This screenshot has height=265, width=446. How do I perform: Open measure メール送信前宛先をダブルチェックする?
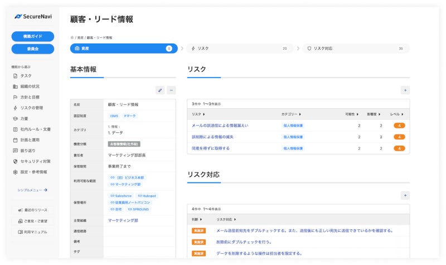point(304,230)
